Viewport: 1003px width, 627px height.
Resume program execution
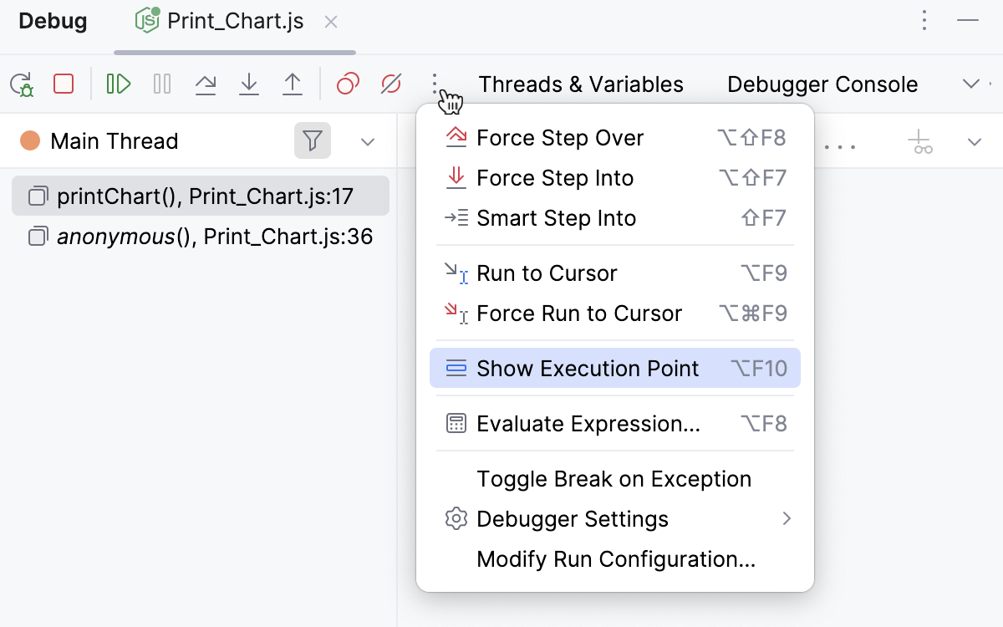pos(117,84)
